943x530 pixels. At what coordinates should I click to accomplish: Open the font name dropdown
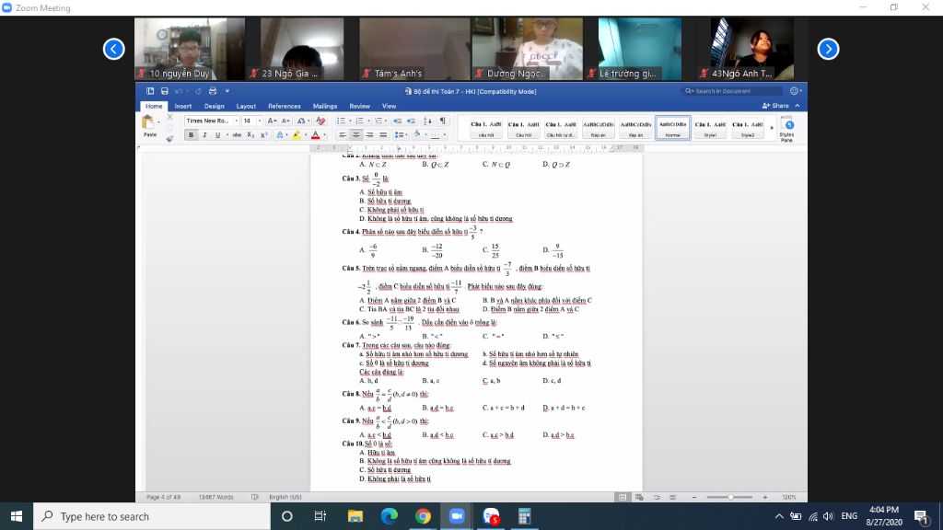(236, 121)
